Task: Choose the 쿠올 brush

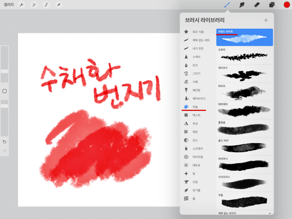Action: [x=244, y=201]
